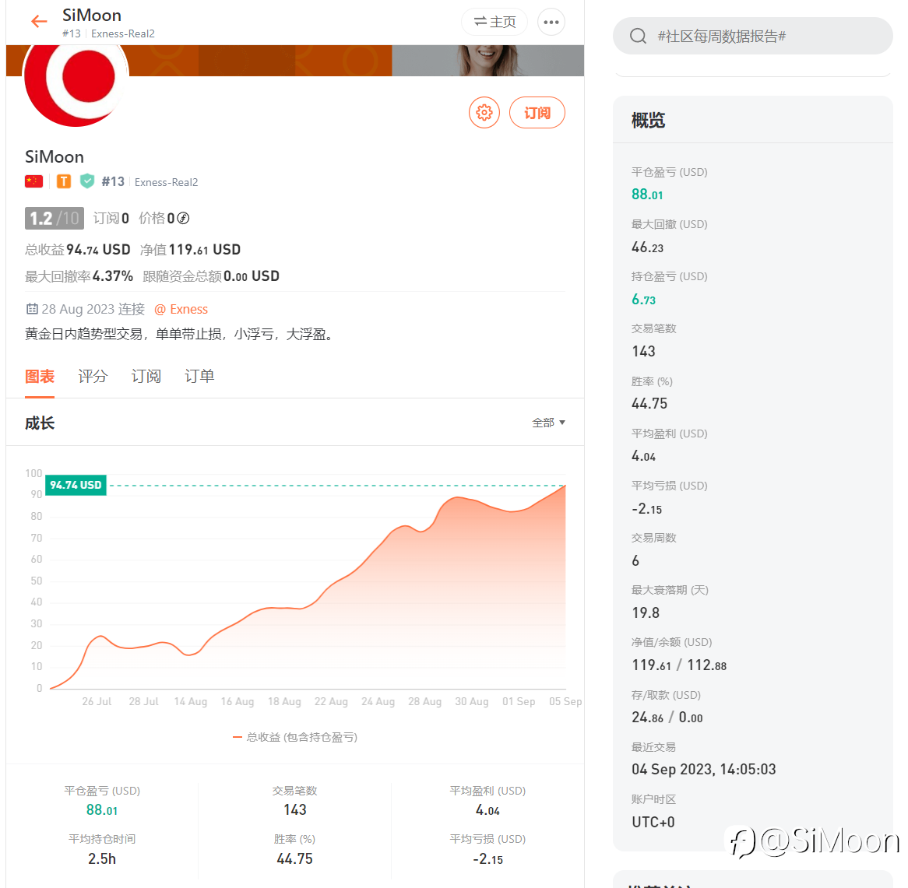
Task: Click the 净值 119.61 USD value
Action: pyautogui.click(x=190, y=250)
